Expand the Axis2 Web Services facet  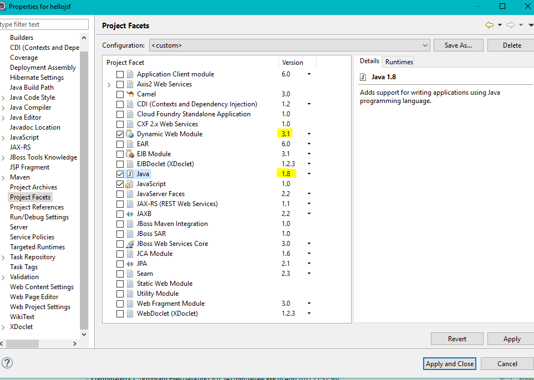click(109, 85)
